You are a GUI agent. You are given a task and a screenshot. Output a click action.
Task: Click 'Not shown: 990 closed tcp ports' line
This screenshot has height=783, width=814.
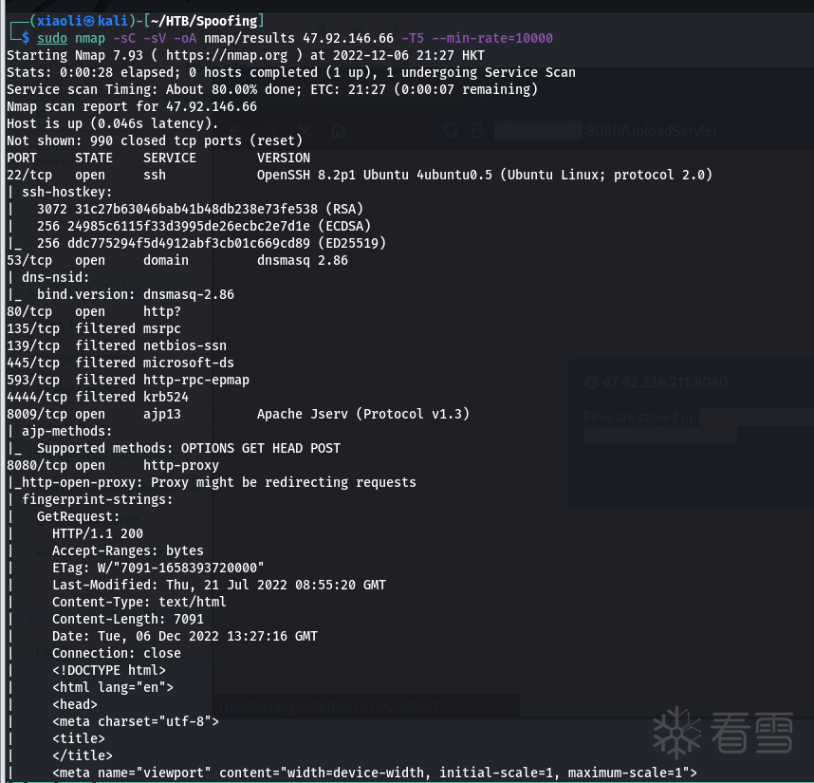155,140
